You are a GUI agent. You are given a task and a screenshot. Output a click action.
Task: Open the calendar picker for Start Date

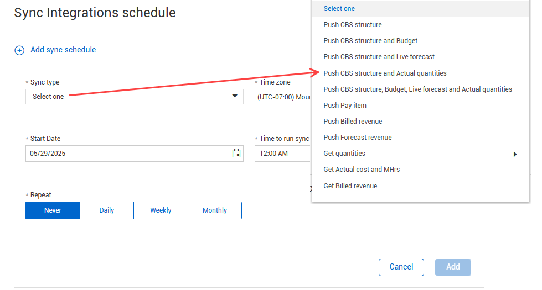(236, 154)
